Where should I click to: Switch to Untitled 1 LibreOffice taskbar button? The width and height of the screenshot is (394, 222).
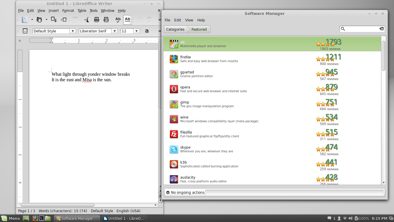pos(124,218)
